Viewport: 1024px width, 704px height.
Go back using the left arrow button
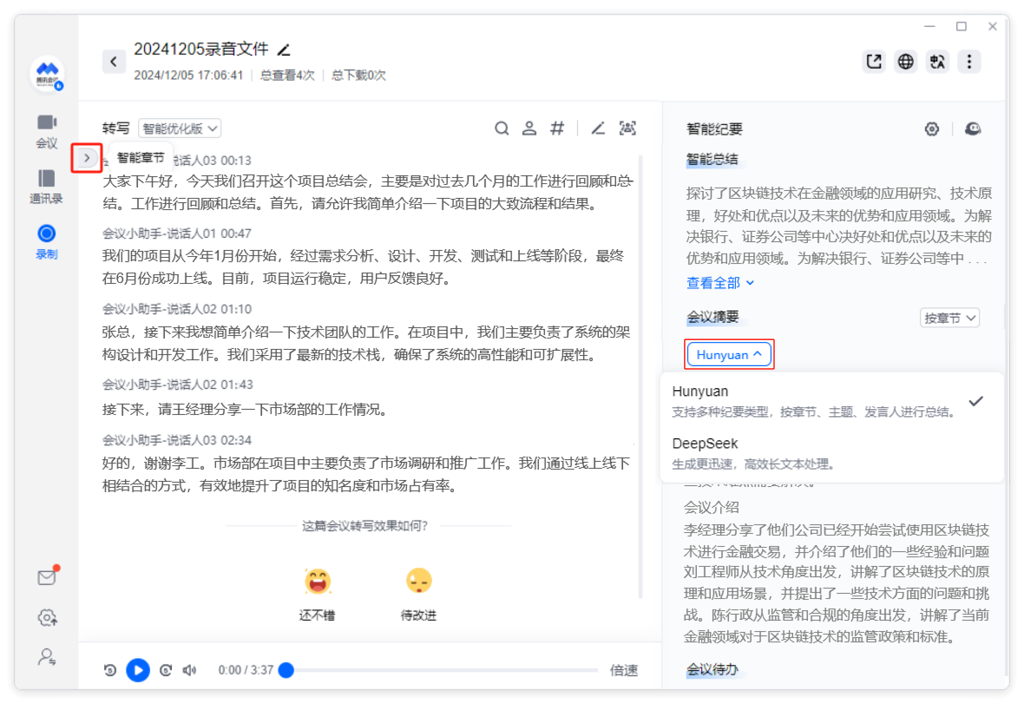pyautogui.click(x=114, y=61)
